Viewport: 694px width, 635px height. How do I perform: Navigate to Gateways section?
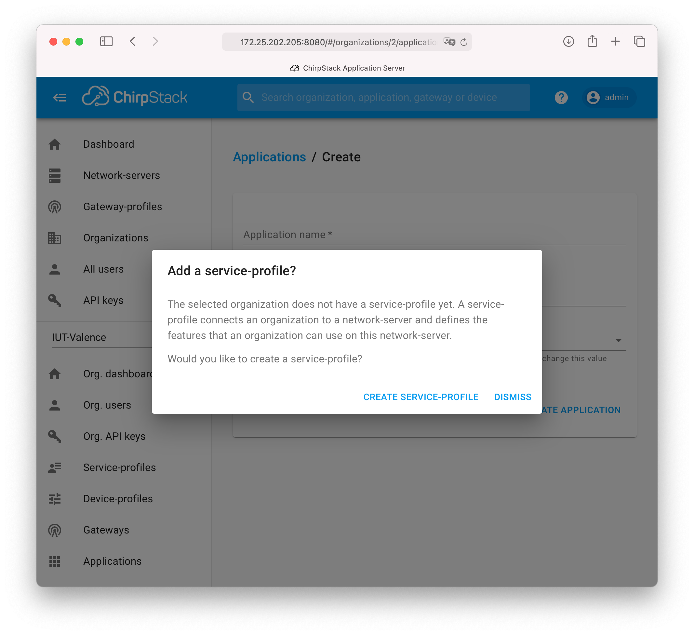click(106, 530)
